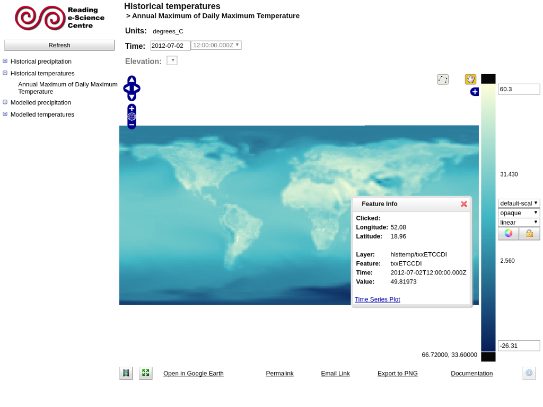The height and width of the screenshot is (407, 543).
Task: Expand Modelled precipitation tree node
Action: click(5, 102)
